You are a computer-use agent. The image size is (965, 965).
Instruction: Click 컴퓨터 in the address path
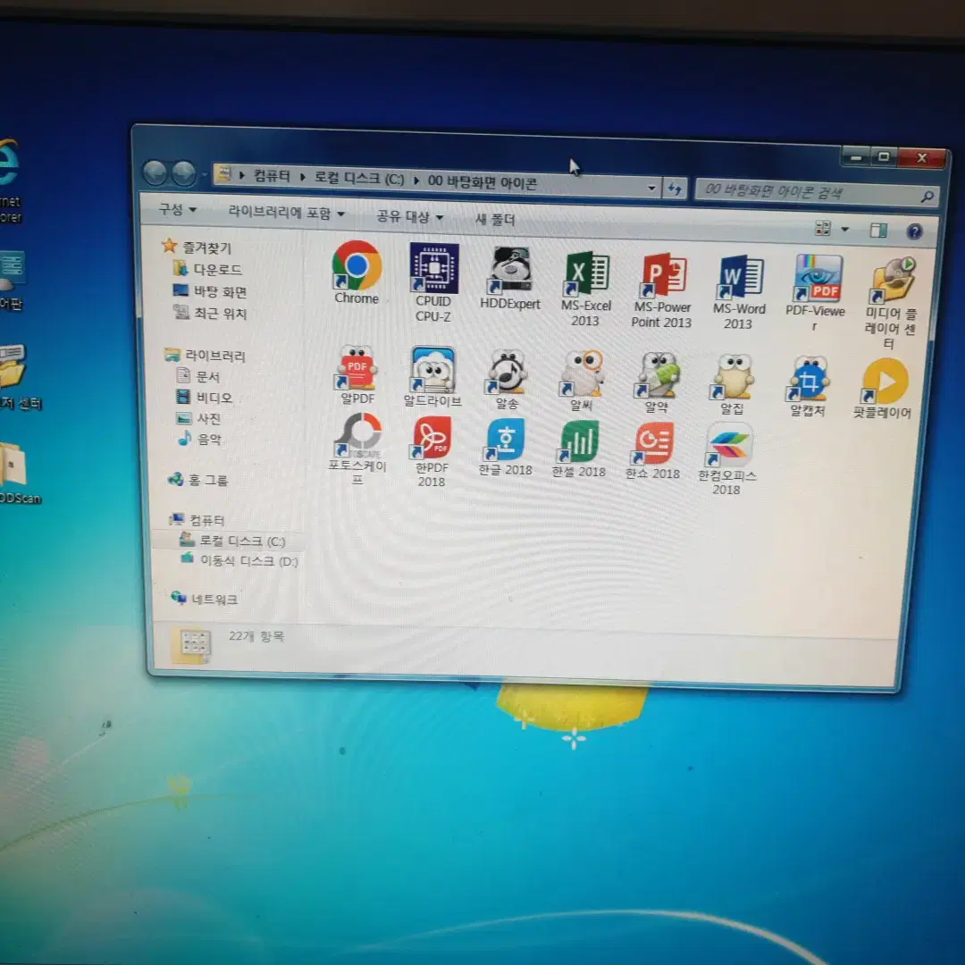click(272, 177)
